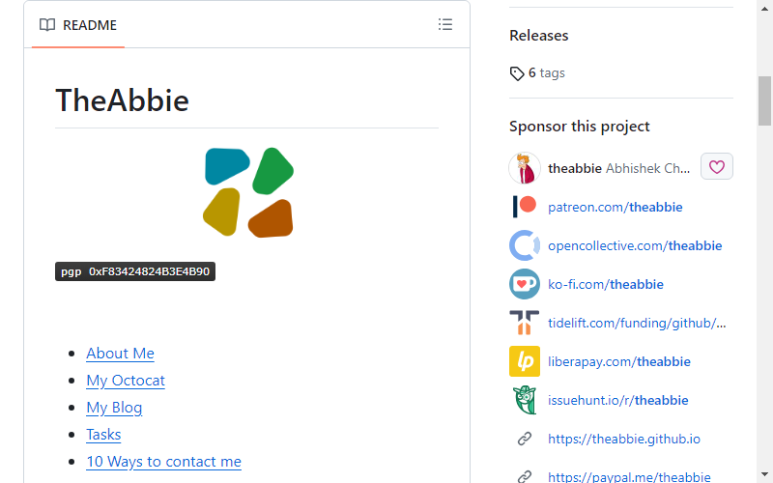Click the pgp key badge

[135, 271]
